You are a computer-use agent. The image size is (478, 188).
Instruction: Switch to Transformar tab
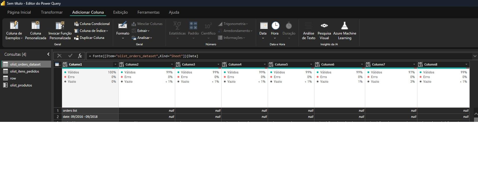click(52, 12)
